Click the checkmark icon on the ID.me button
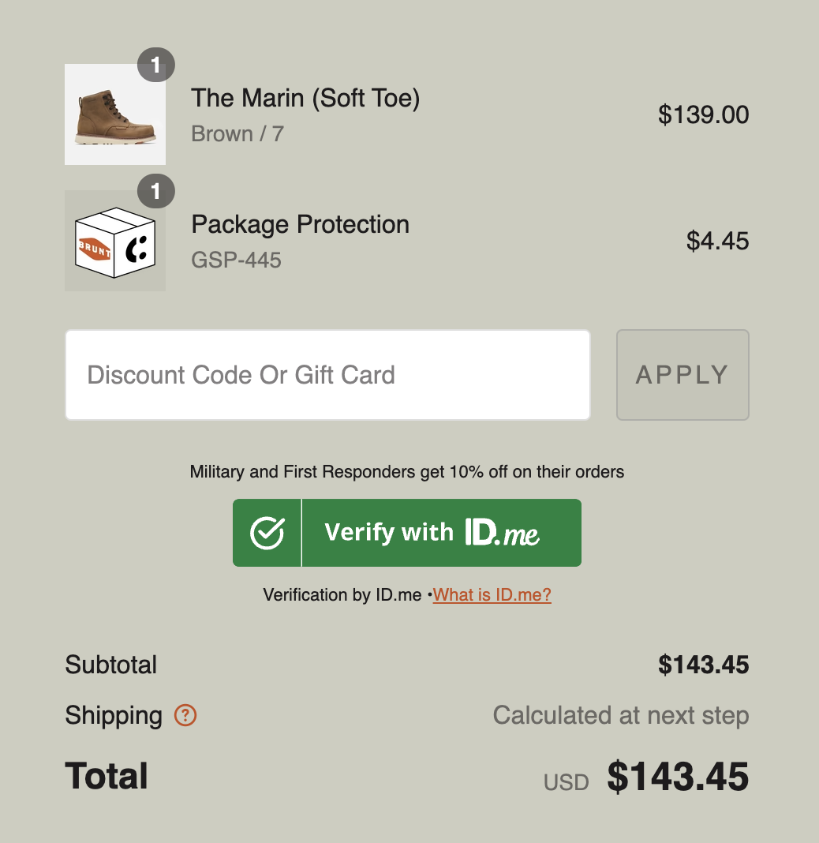The width and height of the screenshot is (819, 843). [267, 532]
